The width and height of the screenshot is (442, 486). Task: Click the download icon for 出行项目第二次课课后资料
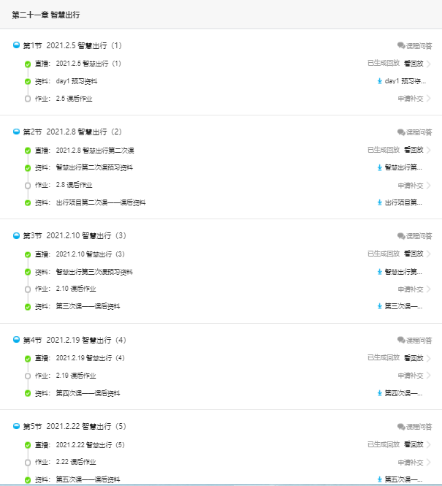[x=380, y=202]
